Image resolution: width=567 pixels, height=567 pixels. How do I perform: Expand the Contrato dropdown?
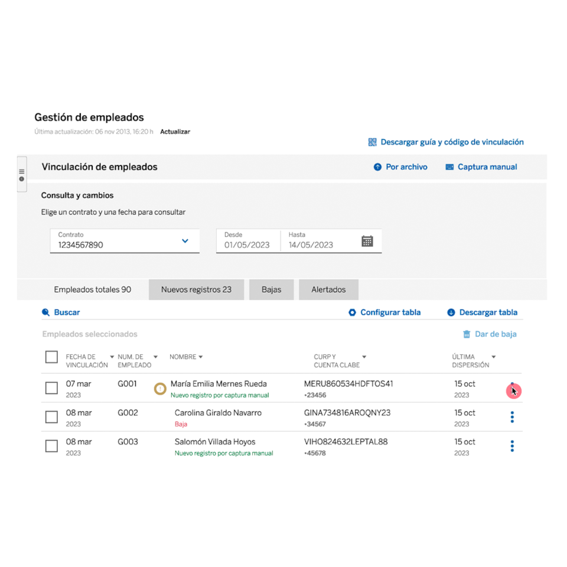185,241
